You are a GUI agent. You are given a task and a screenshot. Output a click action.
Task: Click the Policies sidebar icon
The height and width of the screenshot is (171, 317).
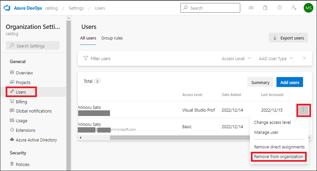[x=12, y=164]
